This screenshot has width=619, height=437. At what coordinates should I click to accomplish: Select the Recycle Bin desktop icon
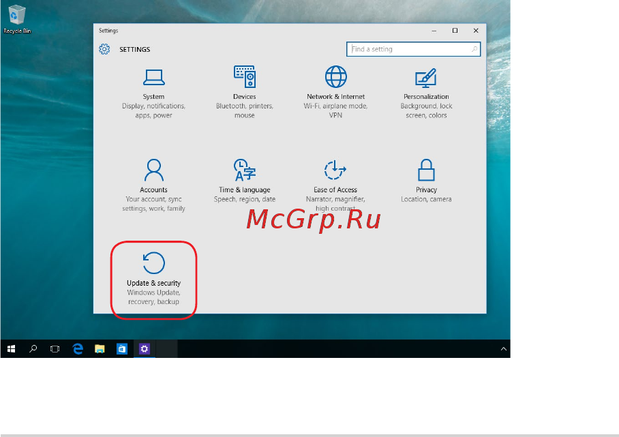17,19
